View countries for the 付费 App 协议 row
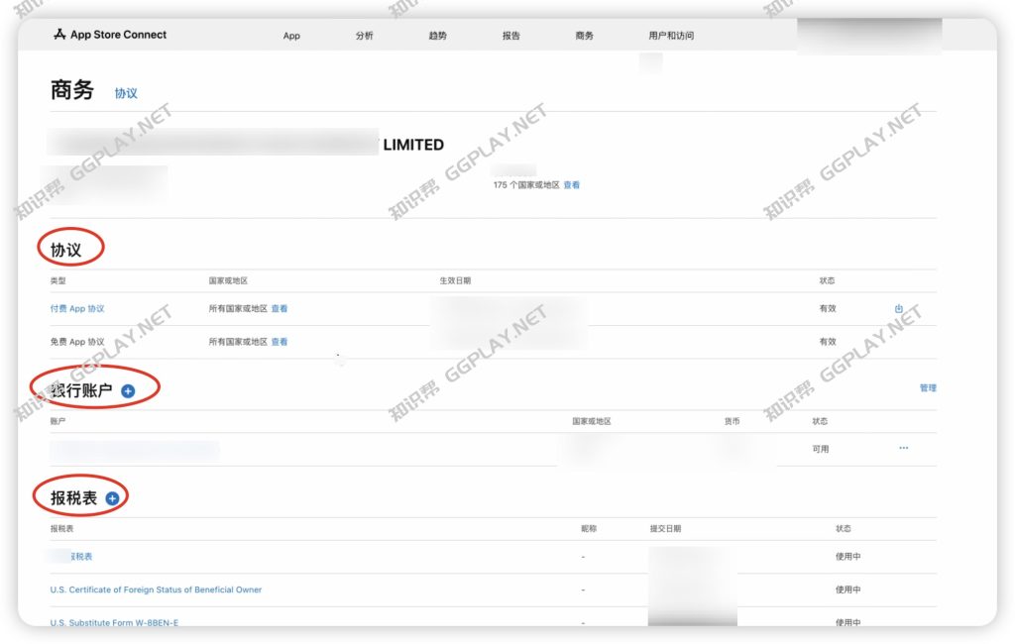The image size is (1015, 644). 279,309
